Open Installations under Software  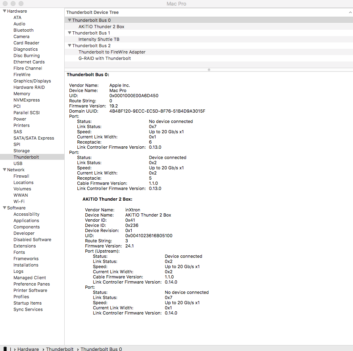(26, 265)
